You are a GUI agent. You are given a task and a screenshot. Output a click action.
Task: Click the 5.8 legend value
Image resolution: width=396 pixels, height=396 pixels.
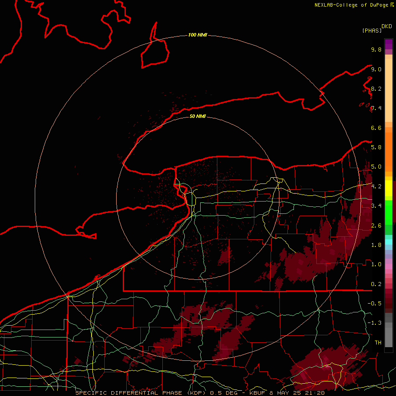[x=376, y=147]
